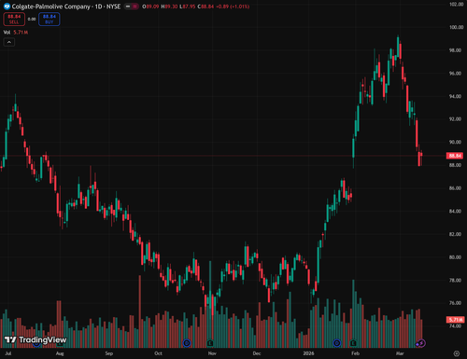Screen dimensions: 467x359
Task: Open the TradingView logo link
Action: [35, 339]
